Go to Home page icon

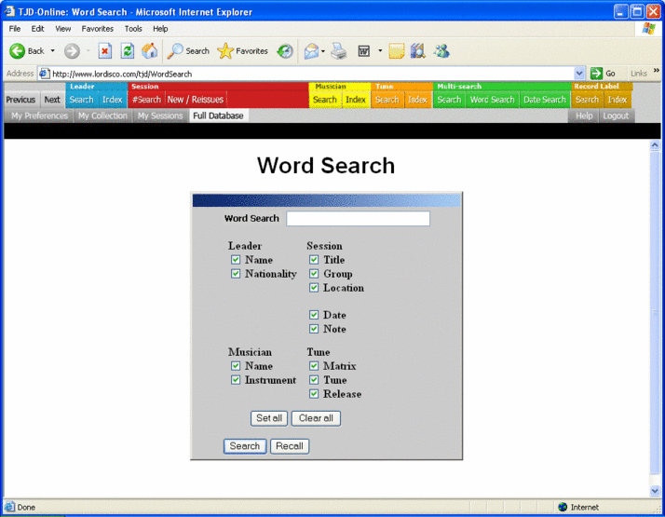pyautogui.click(x=150, y=51)
